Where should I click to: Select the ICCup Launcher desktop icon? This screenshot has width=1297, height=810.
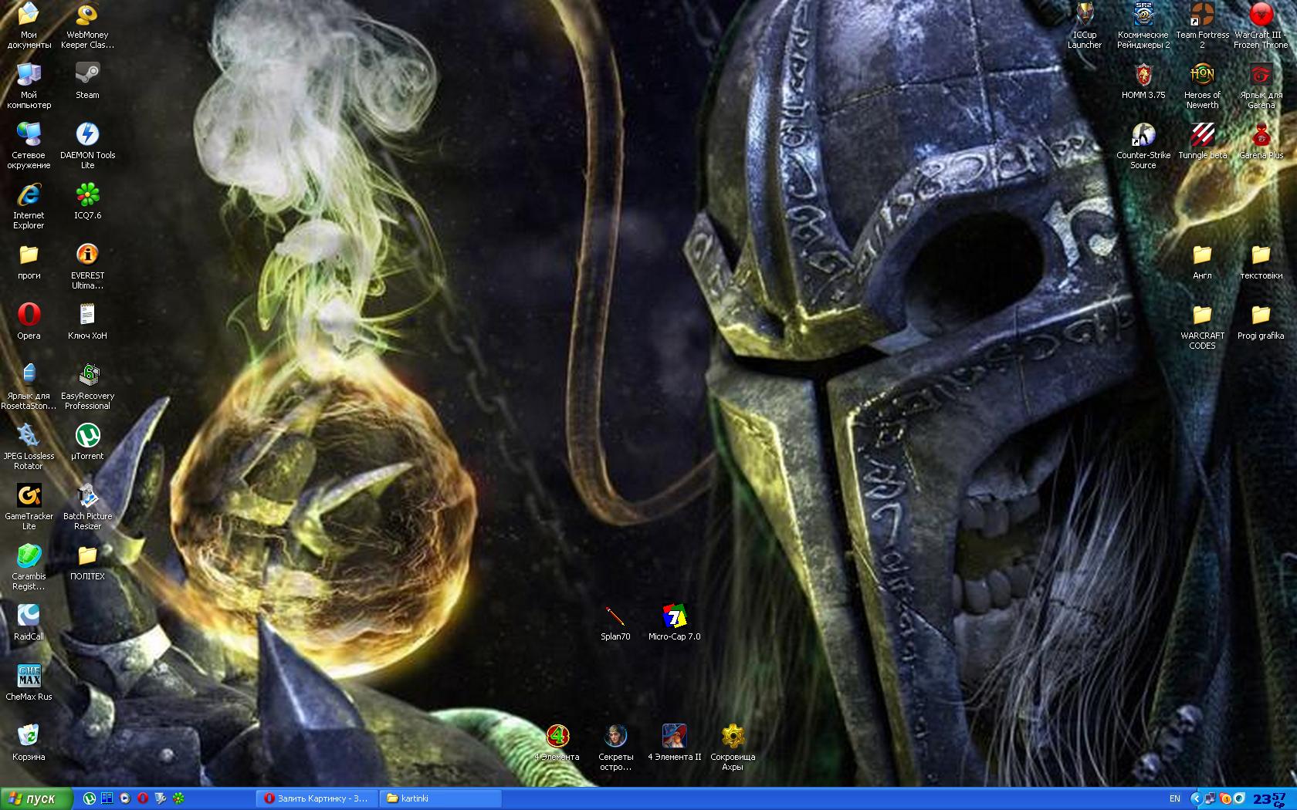(x=1085, y=25)
